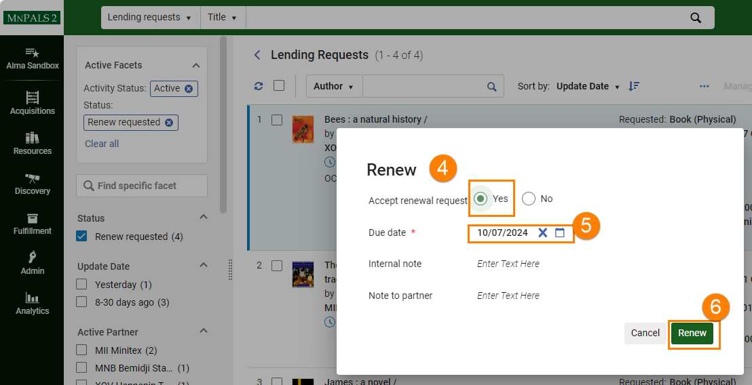Remove the Renew requested facet filter

coord(169,123)
